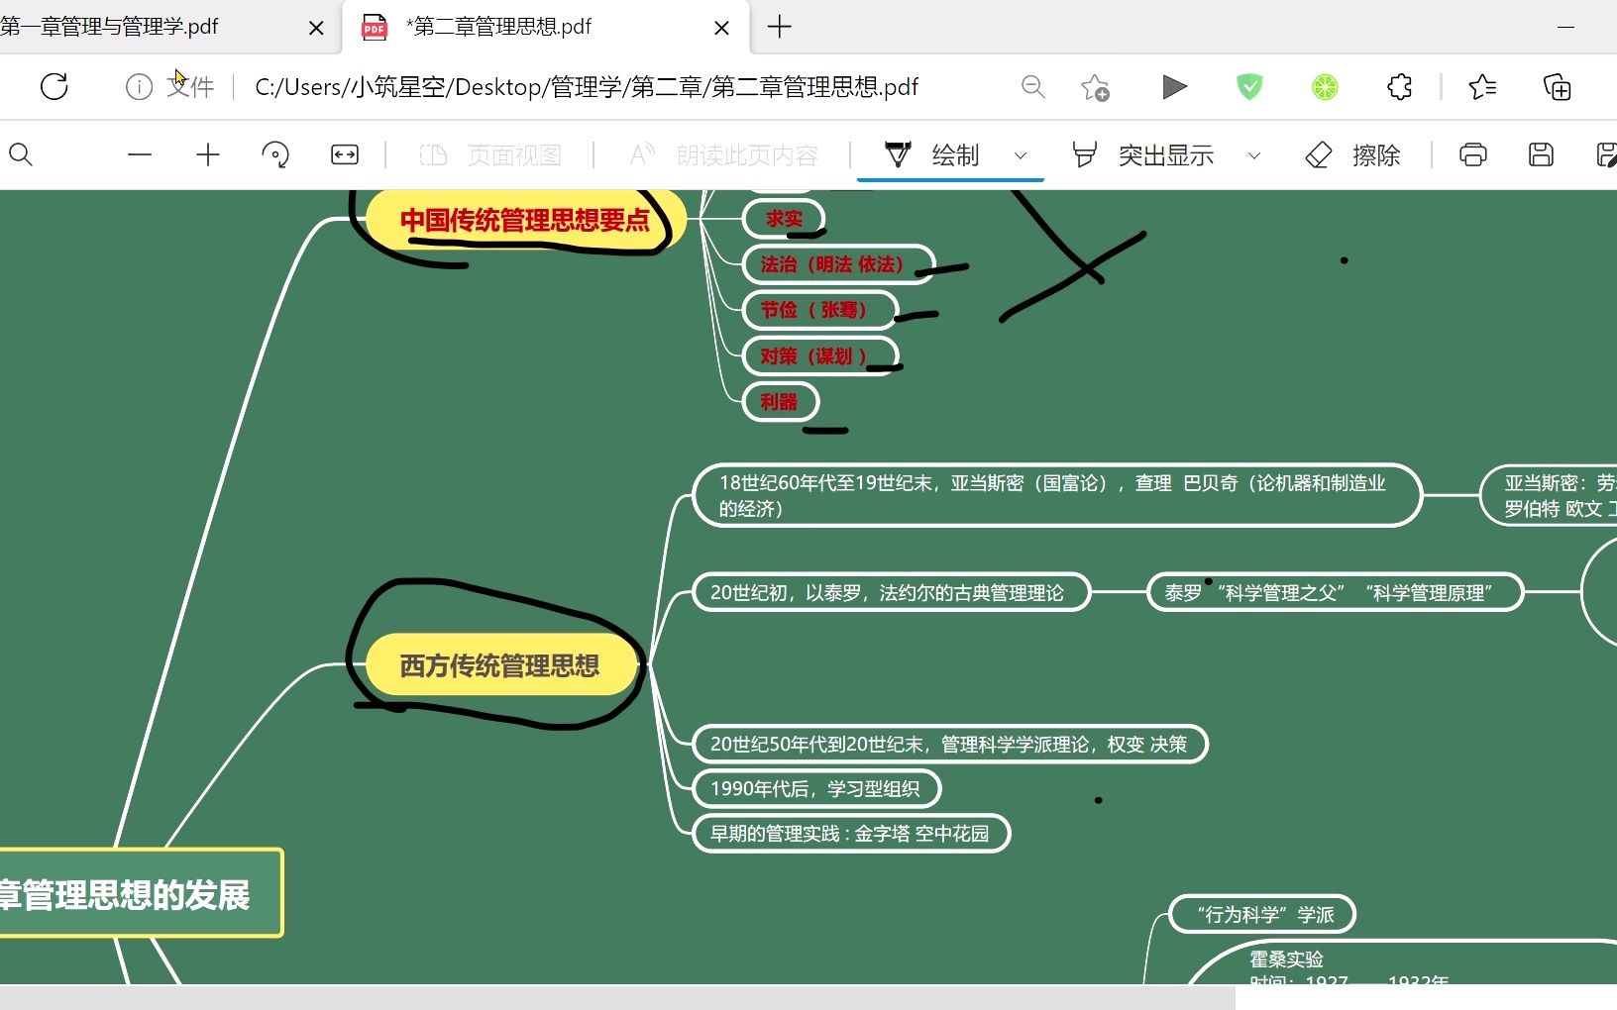Click the save-as icon at the toolbar edge
Viewport: 1617px width, 1010px height.
click(1606, 154)
